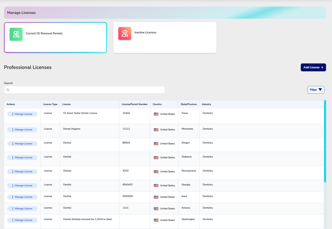Click the US flag in Oregon row

click(156, 144)
